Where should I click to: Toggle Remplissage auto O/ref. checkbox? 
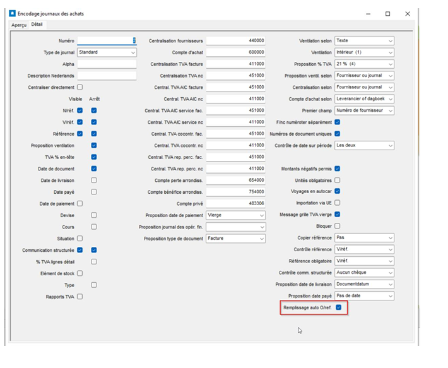tap(339, 307)
